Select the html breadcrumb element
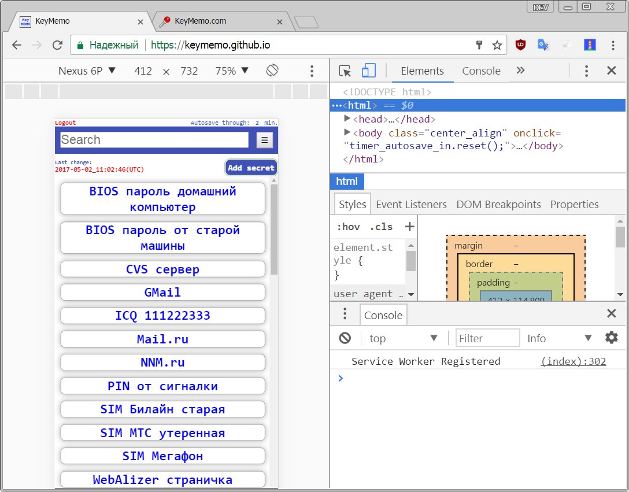 347,182
